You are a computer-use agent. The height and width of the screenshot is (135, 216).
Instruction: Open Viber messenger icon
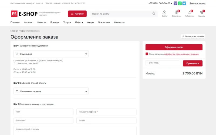175,3
